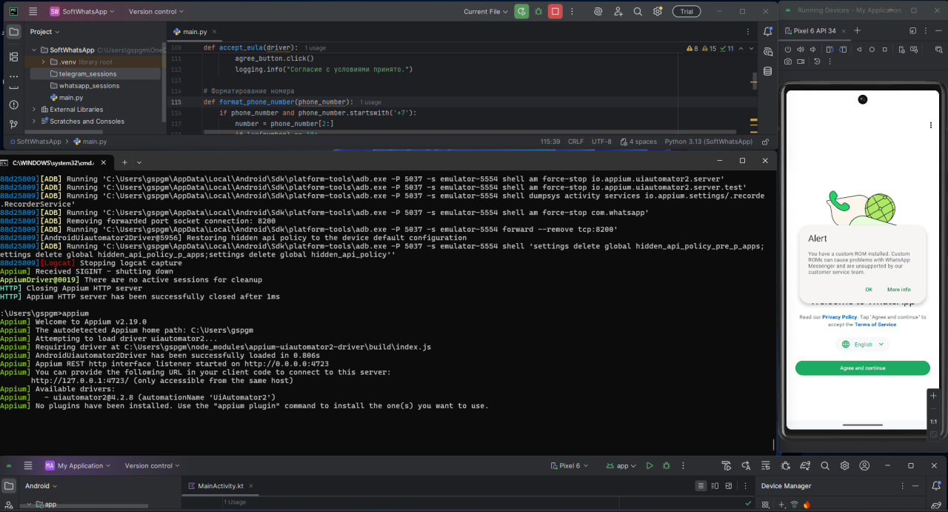Viewport: 948px width, 512px height.
Task: Open PyCharm IDE settings gear
Action: click(x=658, y=12)
